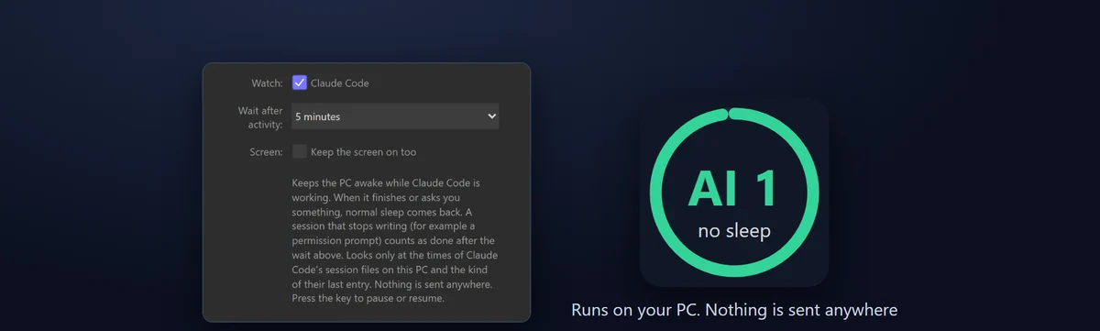Click the chevron arrow of wait dropdown

tap(491, 116)
